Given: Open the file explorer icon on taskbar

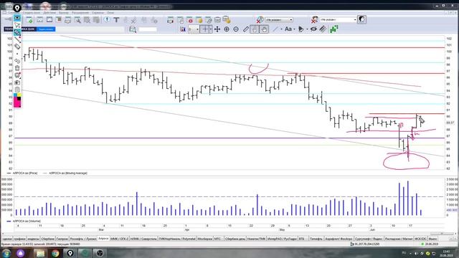Looking at the screenshot, I should [40, 253].
